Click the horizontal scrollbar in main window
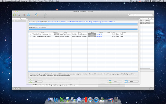Screen dimensions: 166x104 (x=145, y=69)
